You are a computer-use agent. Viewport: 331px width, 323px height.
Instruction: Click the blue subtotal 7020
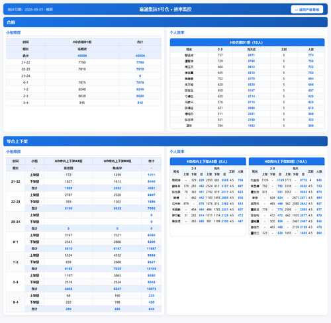(x=117, y=269)
